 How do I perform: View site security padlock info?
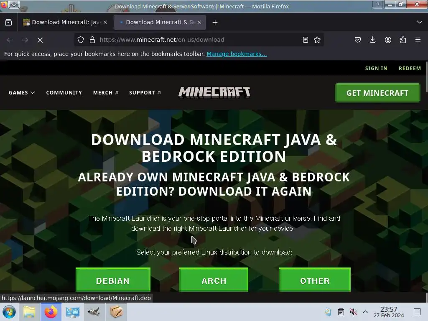click(92, 40)
